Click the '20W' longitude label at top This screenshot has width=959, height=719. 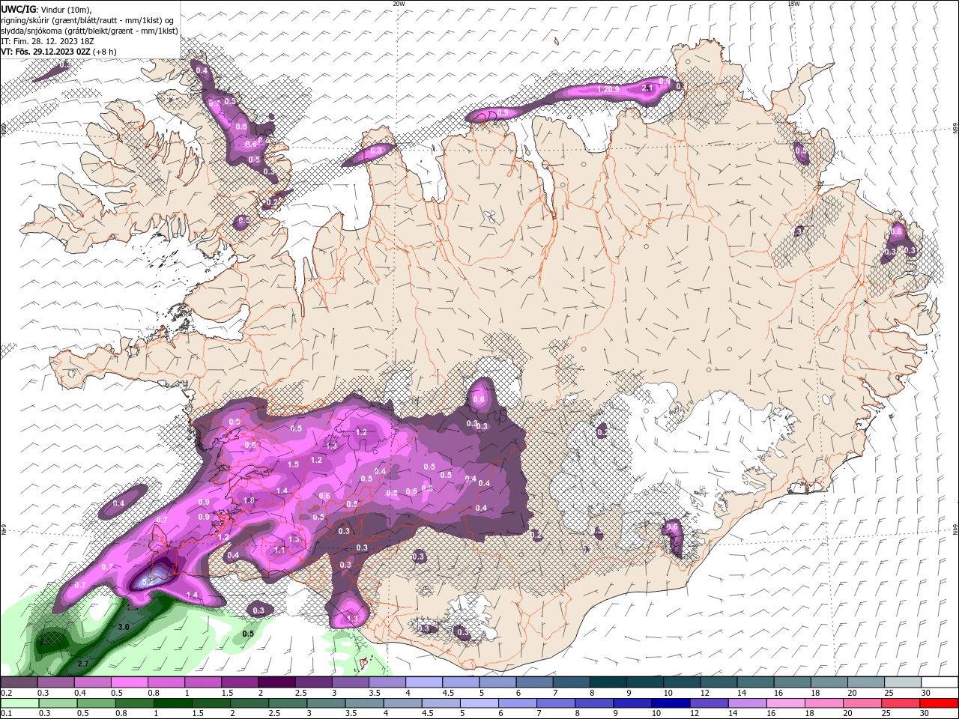(399, 4)
